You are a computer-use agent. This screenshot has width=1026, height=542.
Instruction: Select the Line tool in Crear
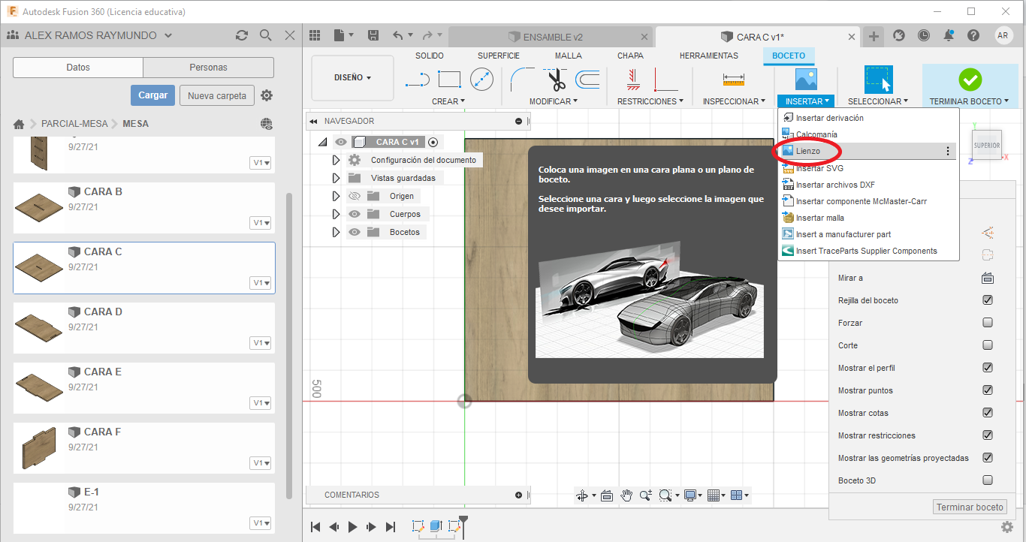417,80
